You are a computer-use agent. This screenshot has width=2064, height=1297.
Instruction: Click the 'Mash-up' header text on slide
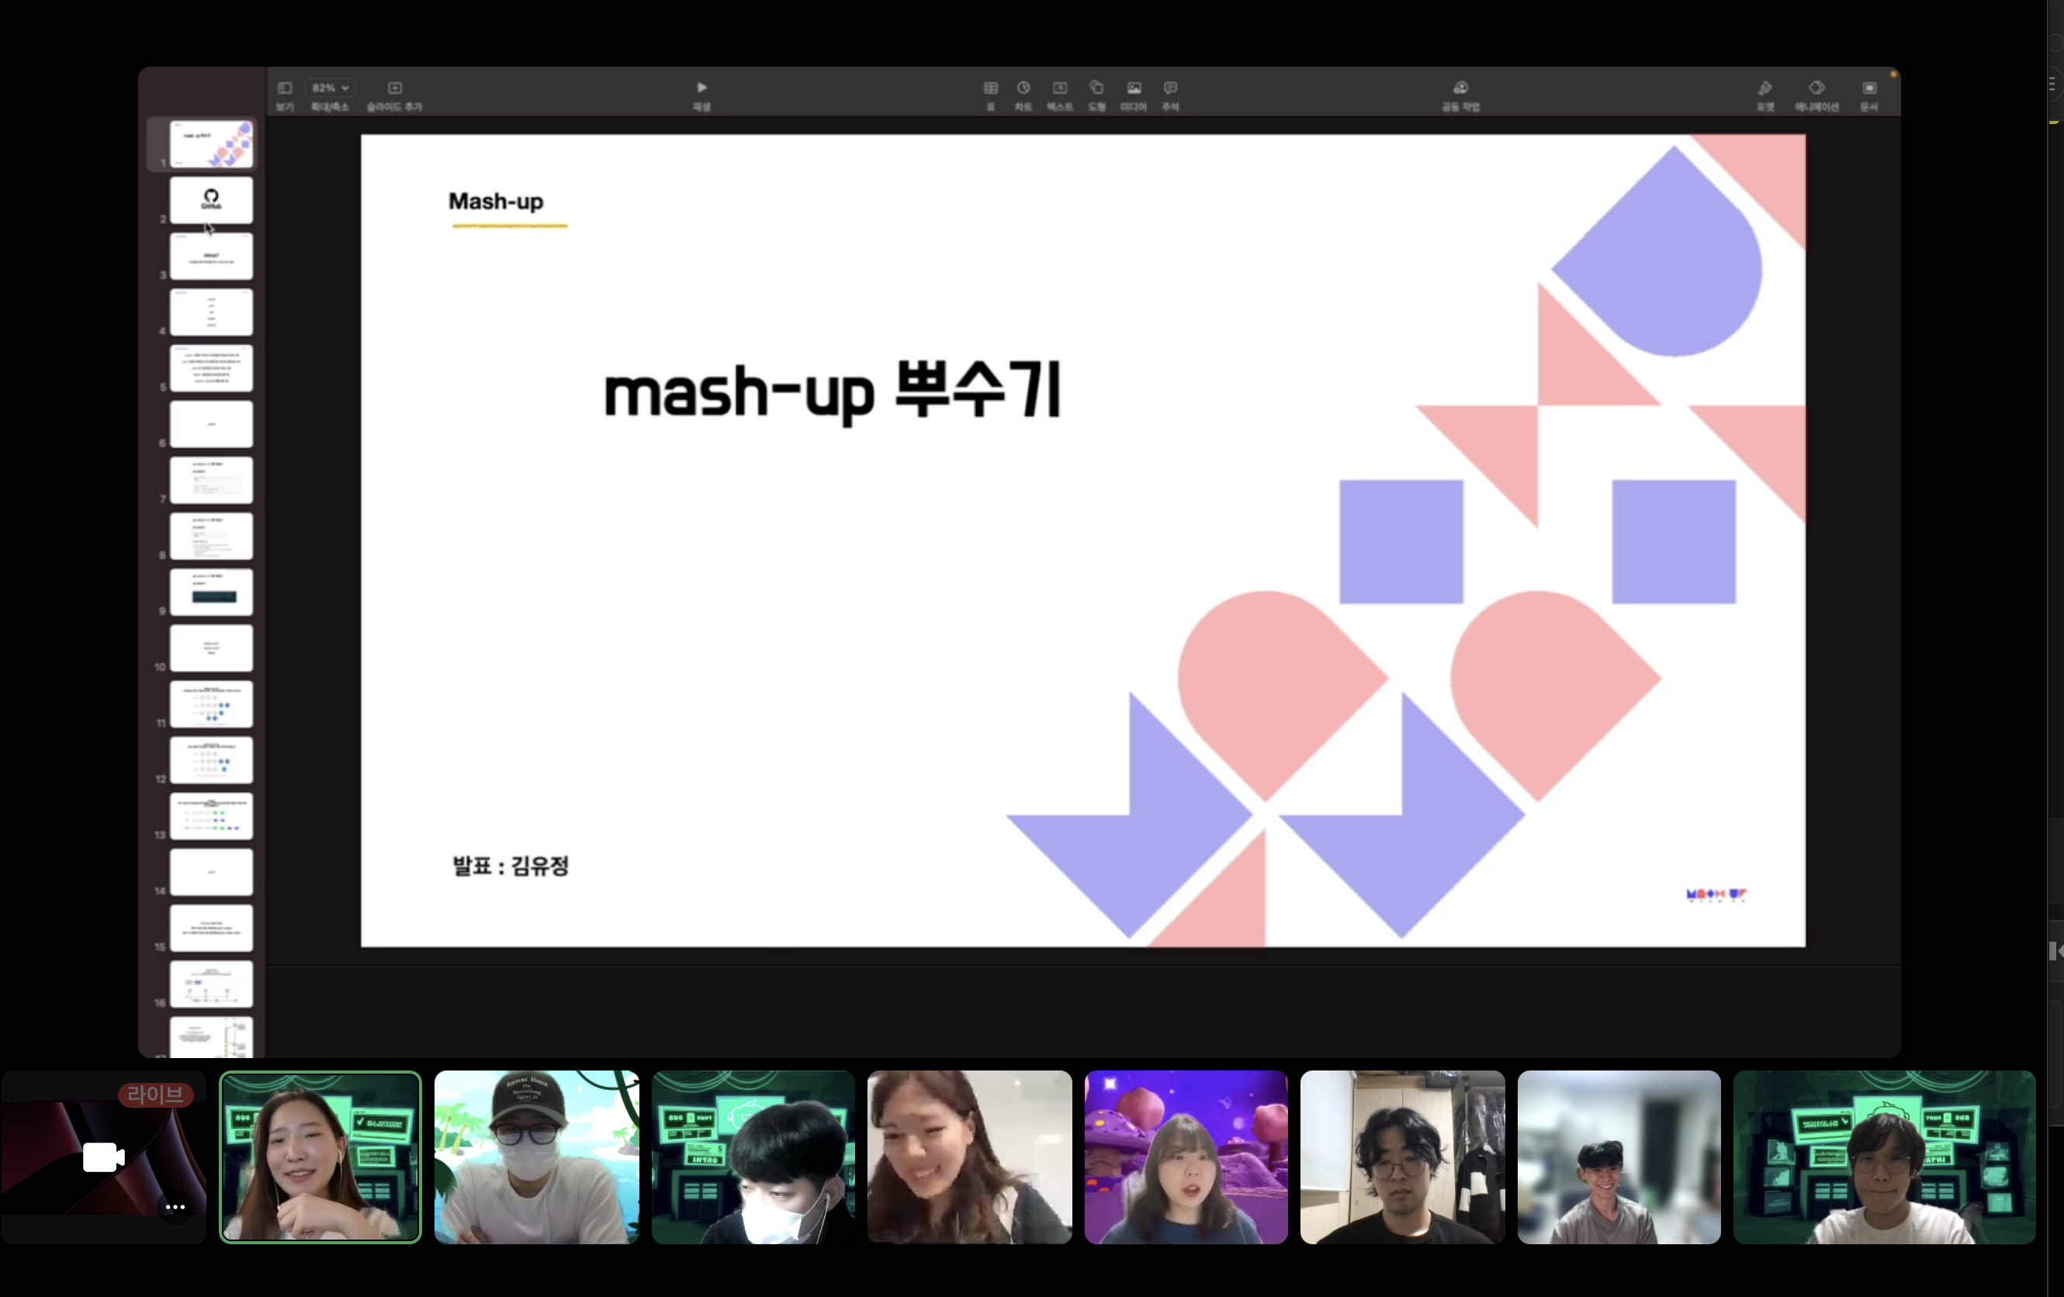point(495,202)
